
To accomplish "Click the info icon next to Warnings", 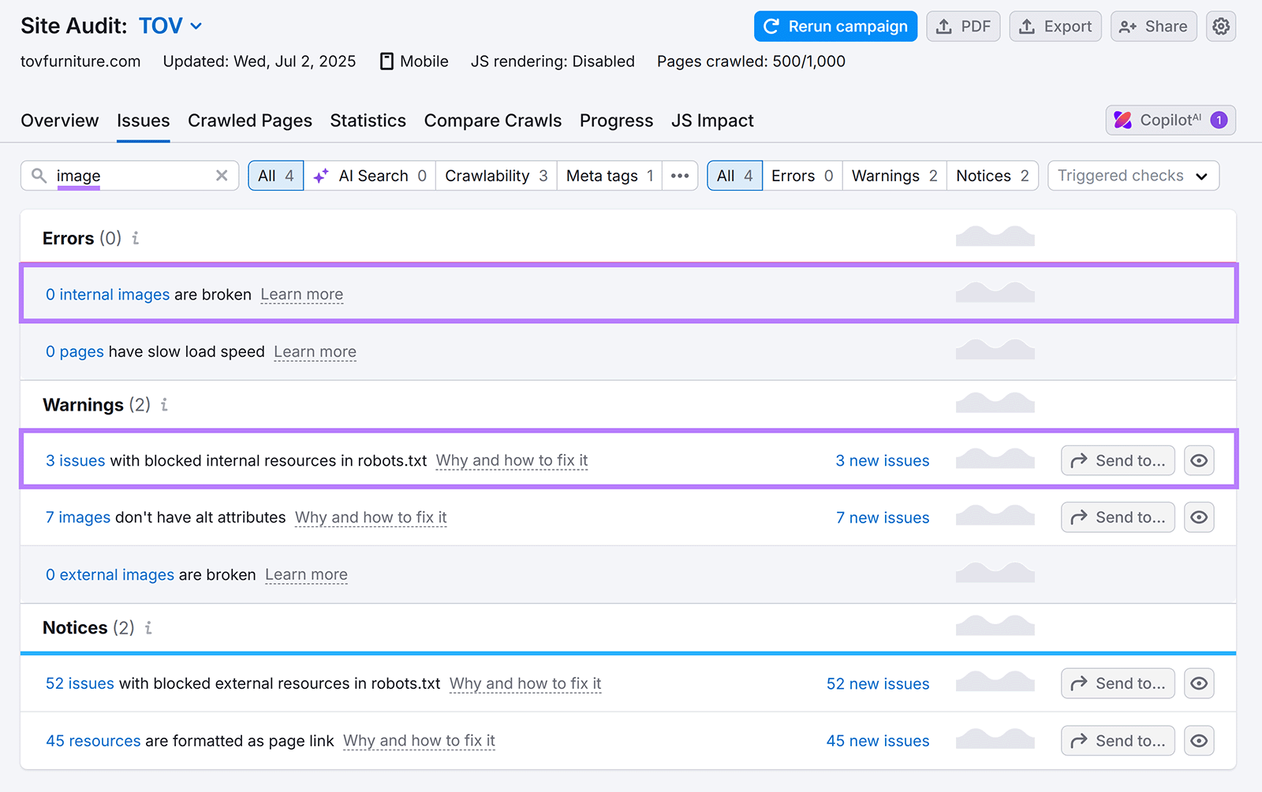I will (164, 404).
